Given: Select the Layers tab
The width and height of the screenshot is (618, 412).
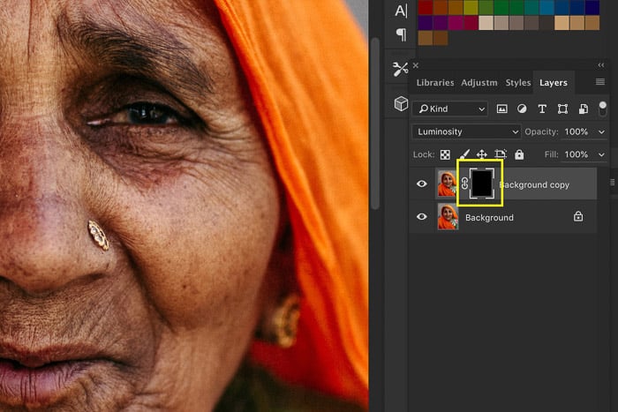Looking at the screenshot, I should 554,83.
